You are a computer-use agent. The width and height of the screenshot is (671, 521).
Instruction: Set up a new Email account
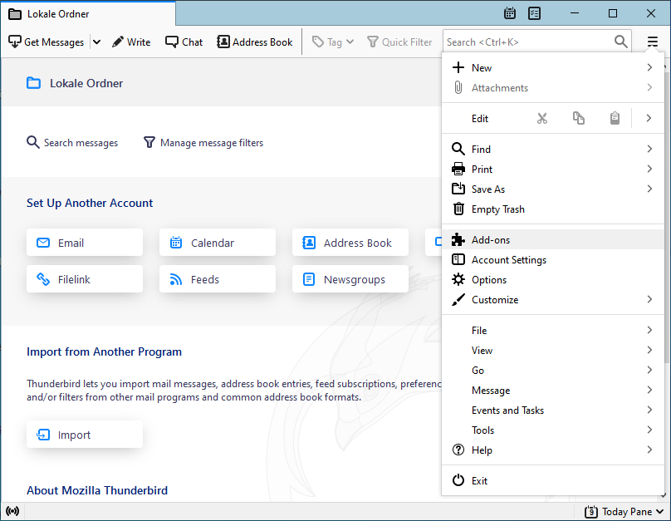pyautogui.click(x=85, y=243)
